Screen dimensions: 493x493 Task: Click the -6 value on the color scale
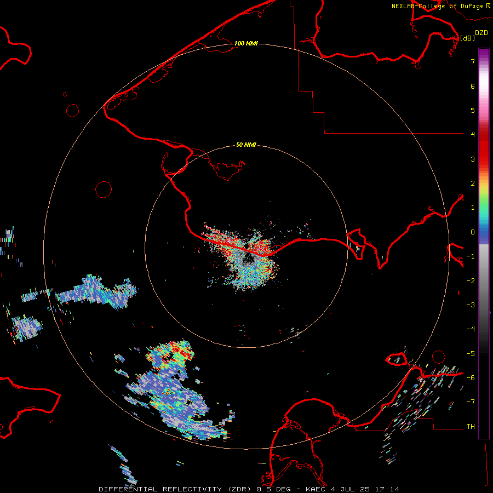point(471,378)
